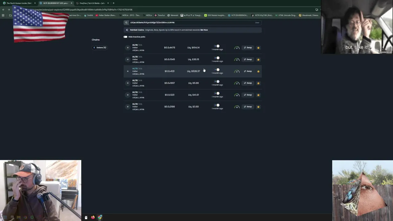The image size is (393, 221).
Task: Swap button for the $30.15 liquidity pair
Action: 248,60
